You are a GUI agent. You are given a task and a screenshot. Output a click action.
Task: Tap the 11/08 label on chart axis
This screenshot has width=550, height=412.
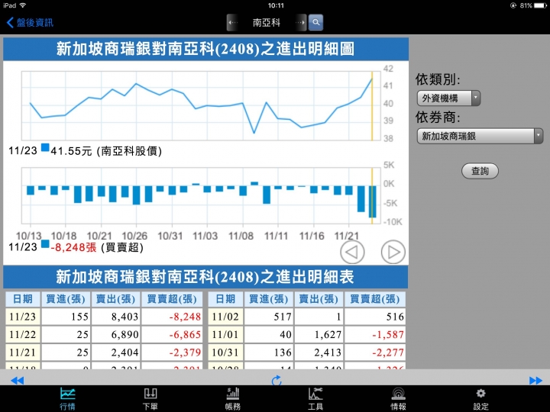[241, 236]
